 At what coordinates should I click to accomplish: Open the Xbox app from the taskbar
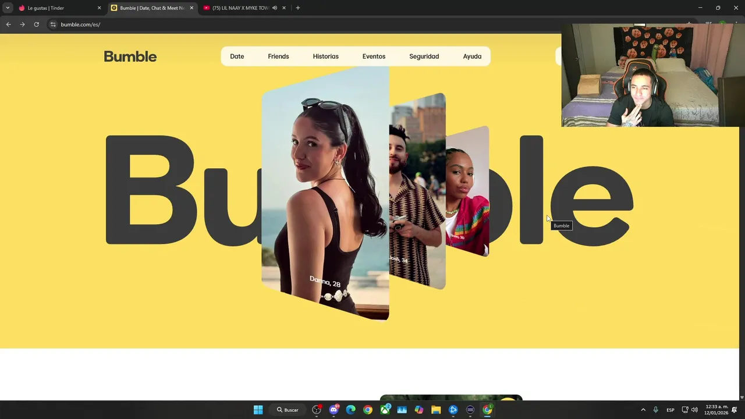pos(385,410)
